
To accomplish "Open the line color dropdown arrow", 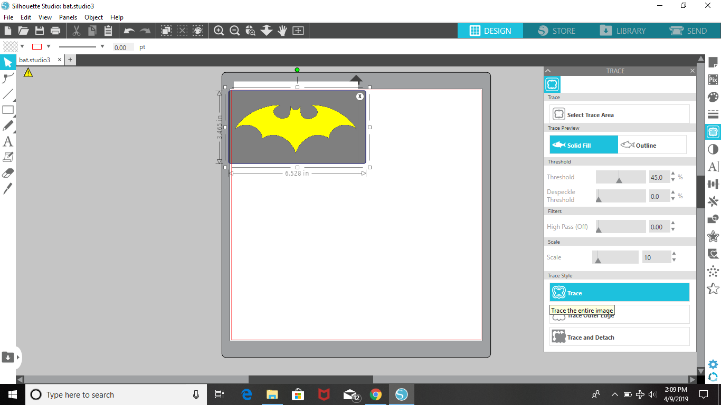I will coord(49,46).
